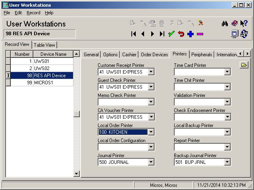Click the red undo changes arrow icon
The height and width of the screenshot is (190, 254).
click(x=181, y=34)
